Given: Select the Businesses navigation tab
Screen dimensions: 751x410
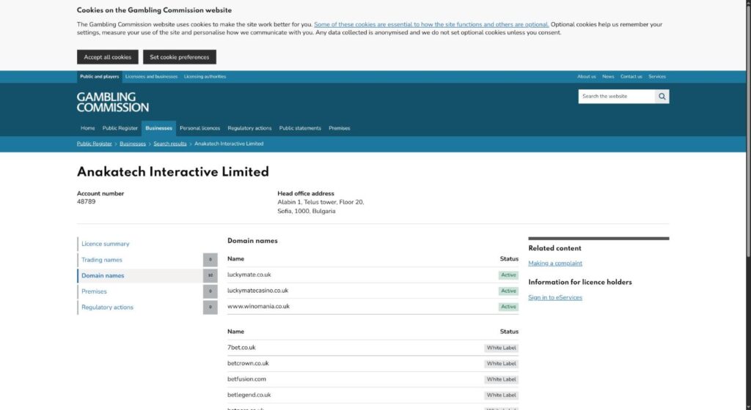Looking at the screenshot, I should point(158,128).
